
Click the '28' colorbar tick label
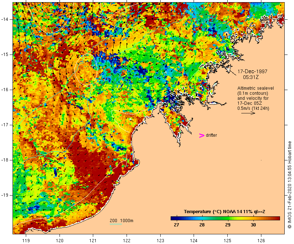tap(202, 225)
